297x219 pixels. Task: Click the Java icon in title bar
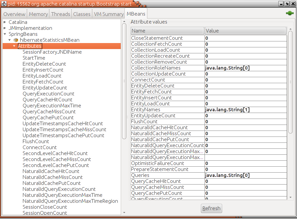(3, 3)
